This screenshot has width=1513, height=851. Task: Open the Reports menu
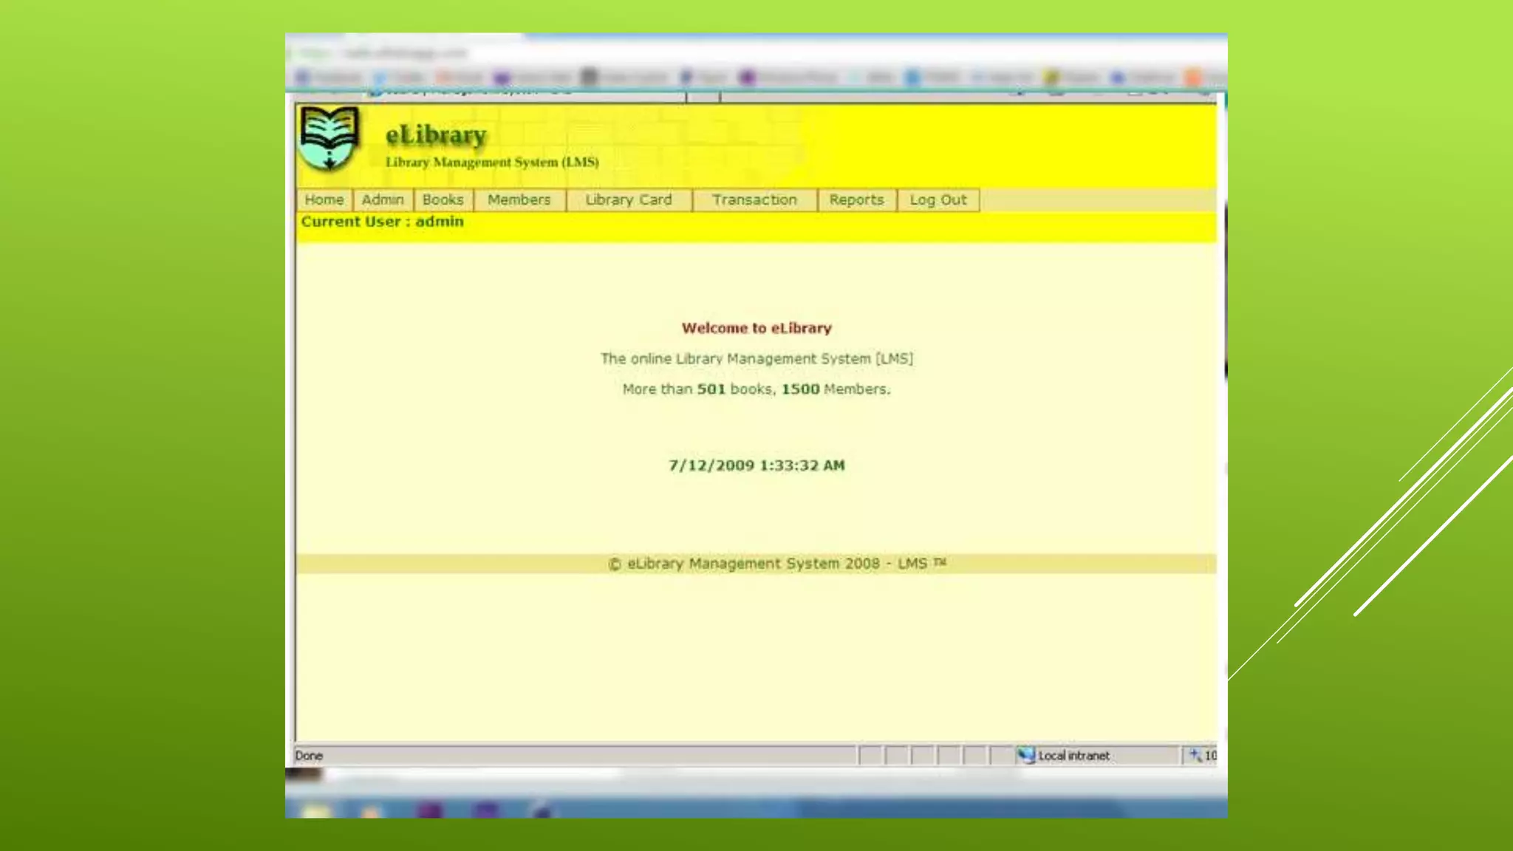pyautogui.click(x=856, y=200)
